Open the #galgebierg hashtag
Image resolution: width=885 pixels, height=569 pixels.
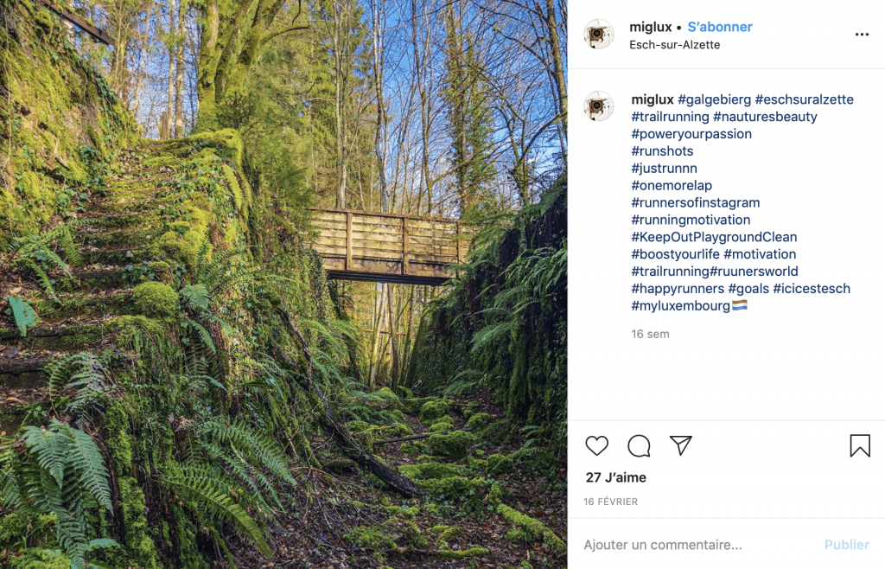(x=714, y=99)
